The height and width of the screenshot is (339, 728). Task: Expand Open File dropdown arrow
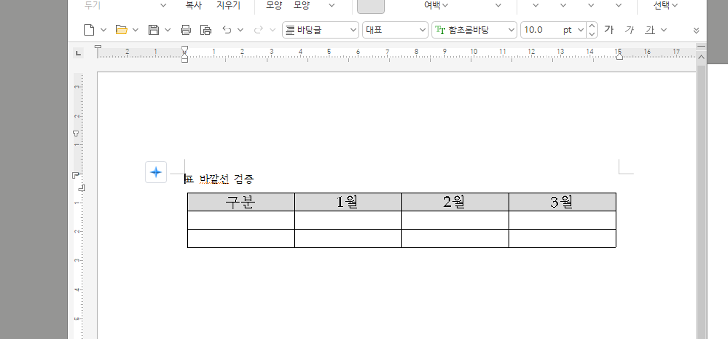pos(135,30)
